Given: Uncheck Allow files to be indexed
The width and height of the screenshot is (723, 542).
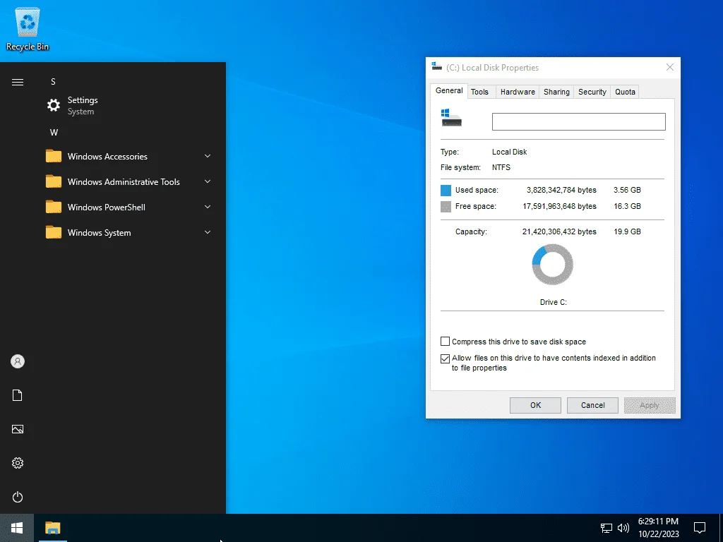Looking at the screenshot, I should coord(445,359).
